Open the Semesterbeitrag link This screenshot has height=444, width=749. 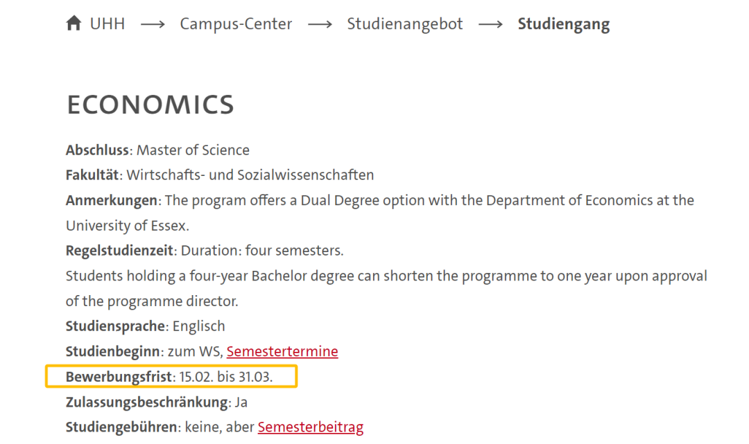tap(310, 427)
